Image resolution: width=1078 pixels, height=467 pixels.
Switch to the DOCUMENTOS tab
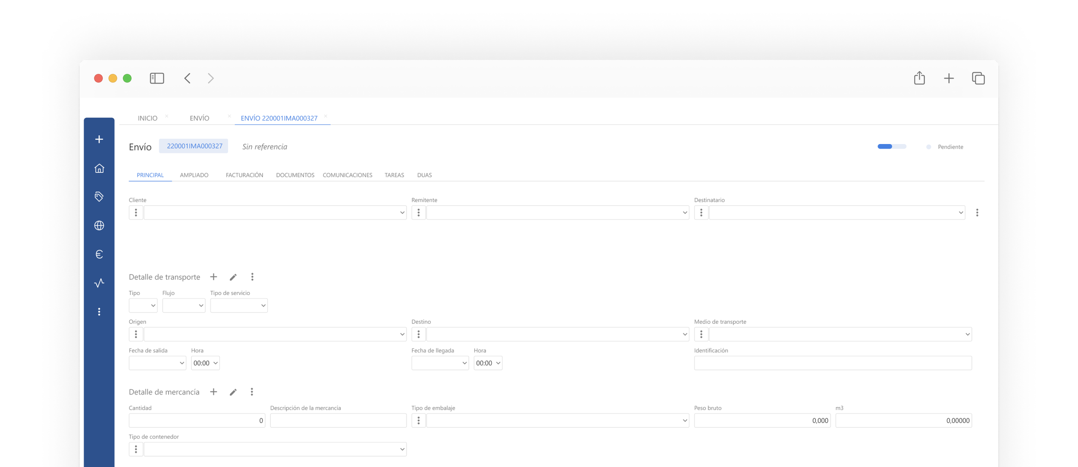(x=295, y=175)
